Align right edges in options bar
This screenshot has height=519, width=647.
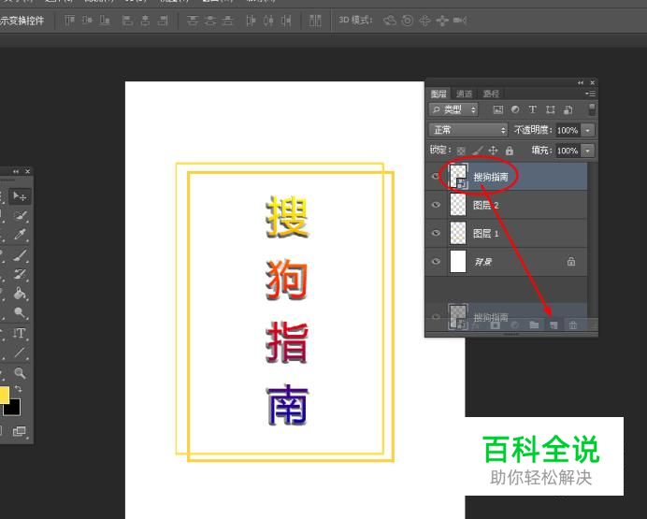[x=164, y=21]
